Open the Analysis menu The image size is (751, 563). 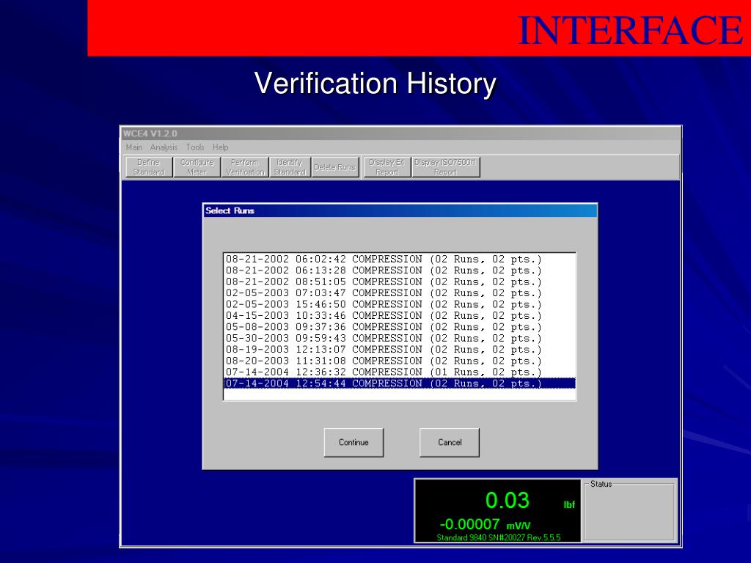pyautogui.click(x=164, y=147)
